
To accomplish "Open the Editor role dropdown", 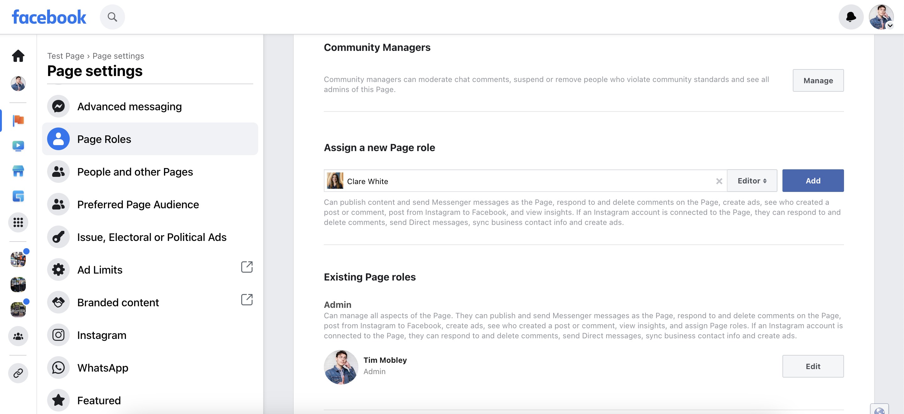I will [752, 181].
